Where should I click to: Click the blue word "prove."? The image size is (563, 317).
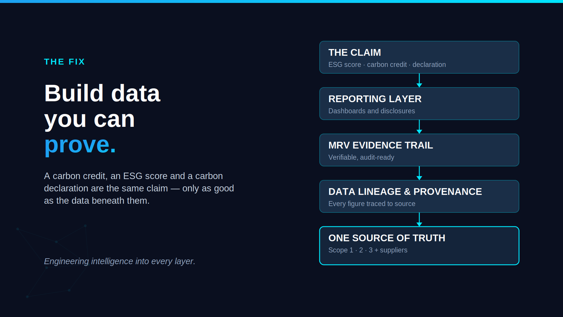coord(80,144)
